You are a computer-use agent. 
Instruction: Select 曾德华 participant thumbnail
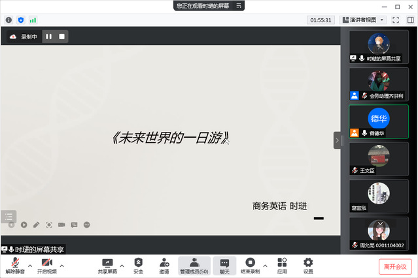pos(379,121)
